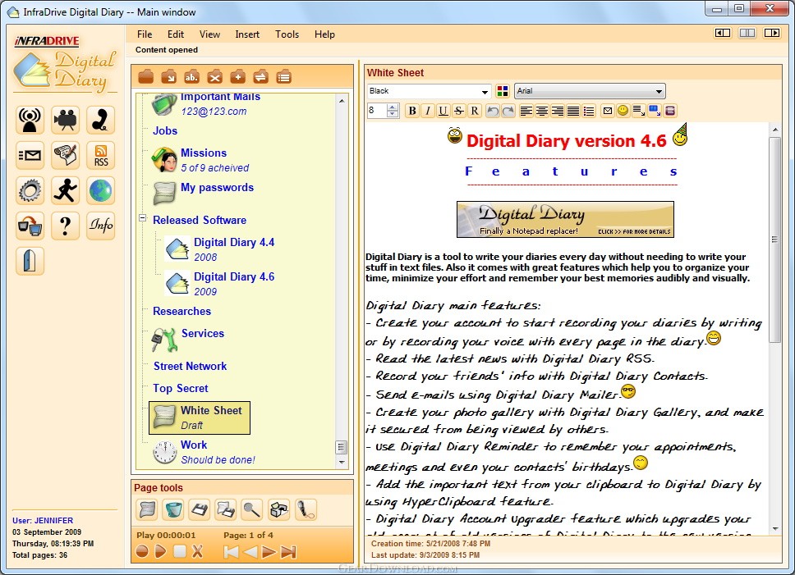The height and width of the screenshot is (575, 795).
Task: Toggle Italic formatting
Action: point(428,111)
